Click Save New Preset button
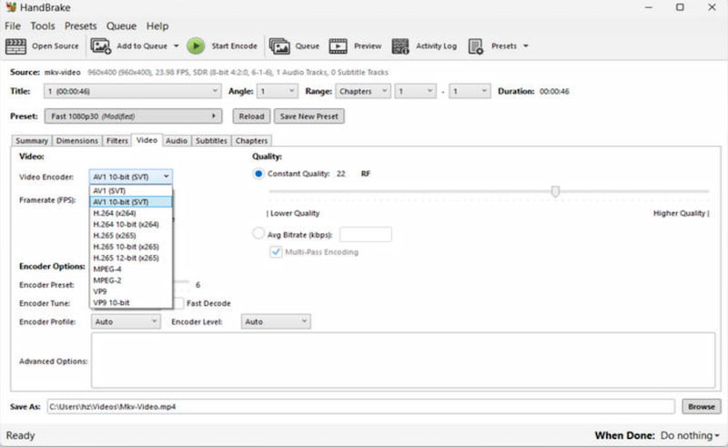 click(309, 117)
